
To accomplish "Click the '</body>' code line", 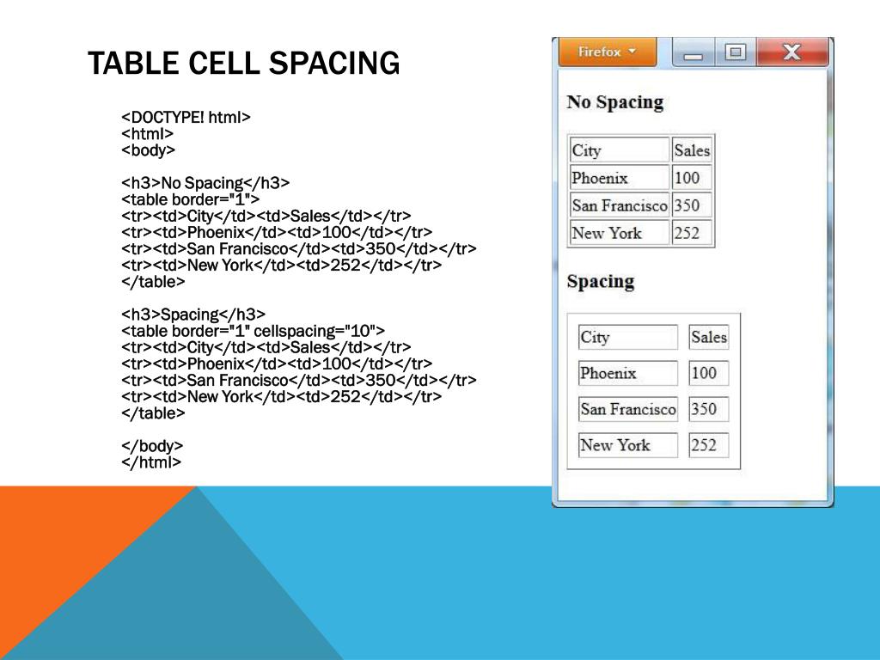I will coord(152,446).
